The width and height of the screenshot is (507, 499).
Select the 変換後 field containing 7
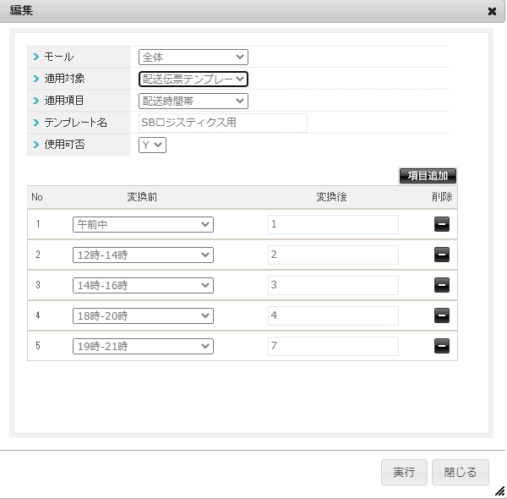pyautogui.click(x=333, y=346)
